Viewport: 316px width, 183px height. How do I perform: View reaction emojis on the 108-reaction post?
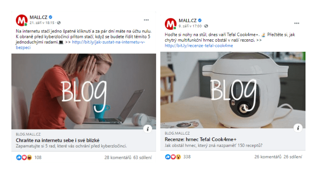[x=24, y=157]
